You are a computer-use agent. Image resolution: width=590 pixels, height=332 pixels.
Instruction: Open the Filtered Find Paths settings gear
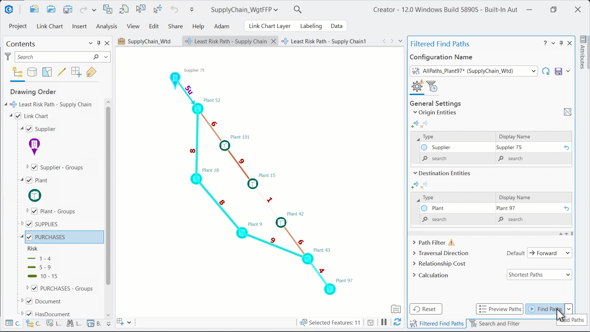pos(417,87)
